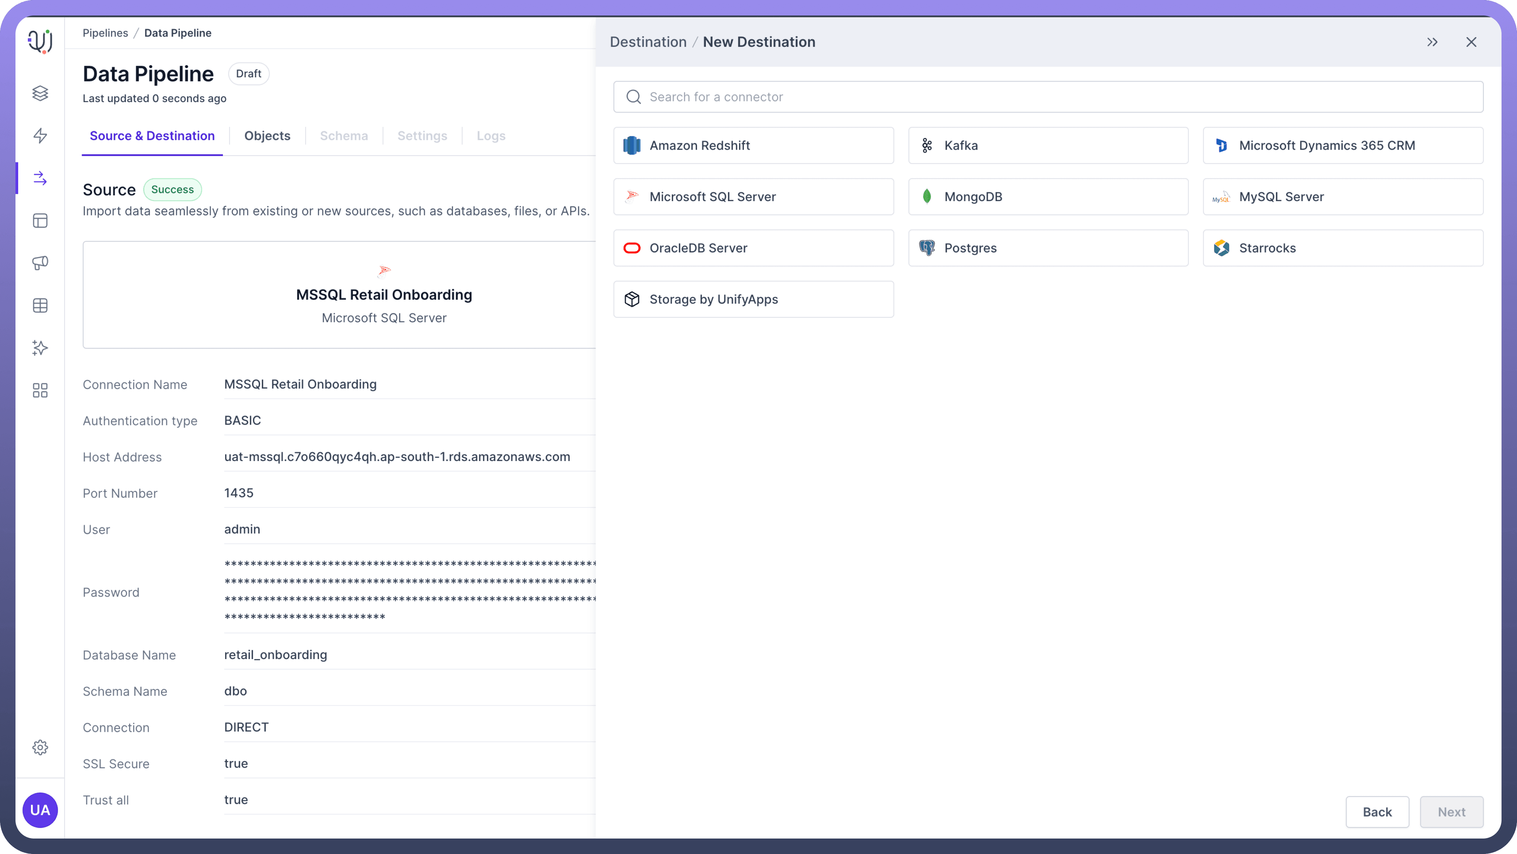Click the Pipelines breadcrumb link
The width and height of the screenshot is (1517, 854).
pyautogui.click(x=105, y=33)
